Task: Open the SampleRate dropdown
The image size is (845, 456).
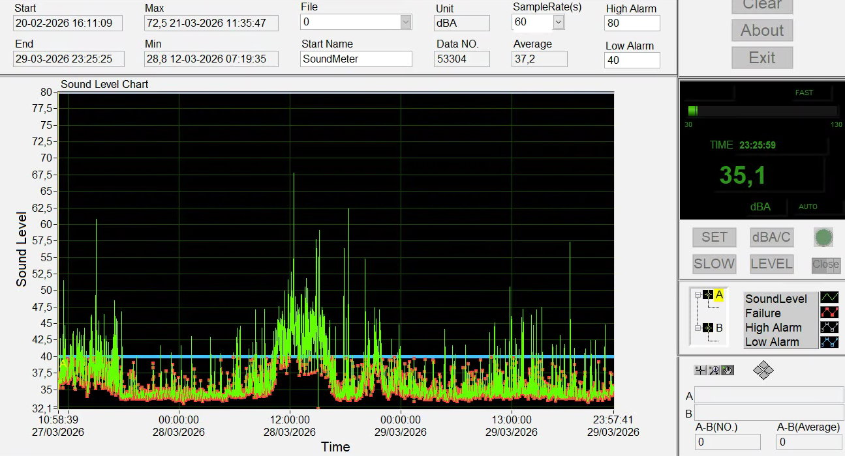Action: coord(558,22)
